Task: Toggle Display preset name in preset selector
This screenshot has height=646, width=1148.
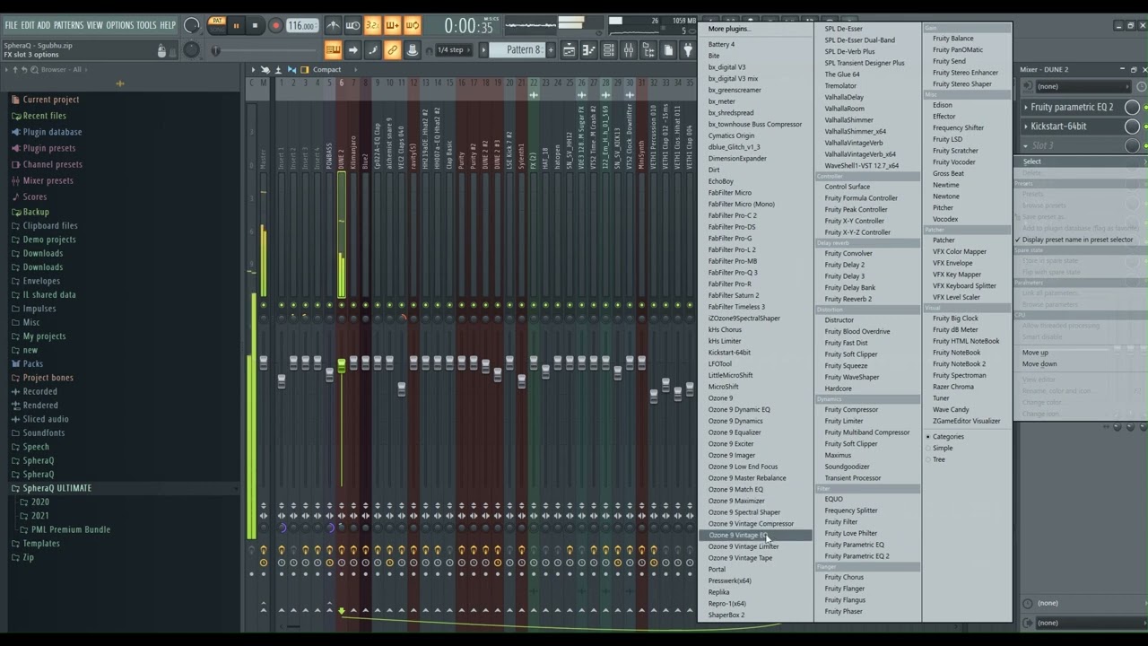Action: [x=1077, y=240]
